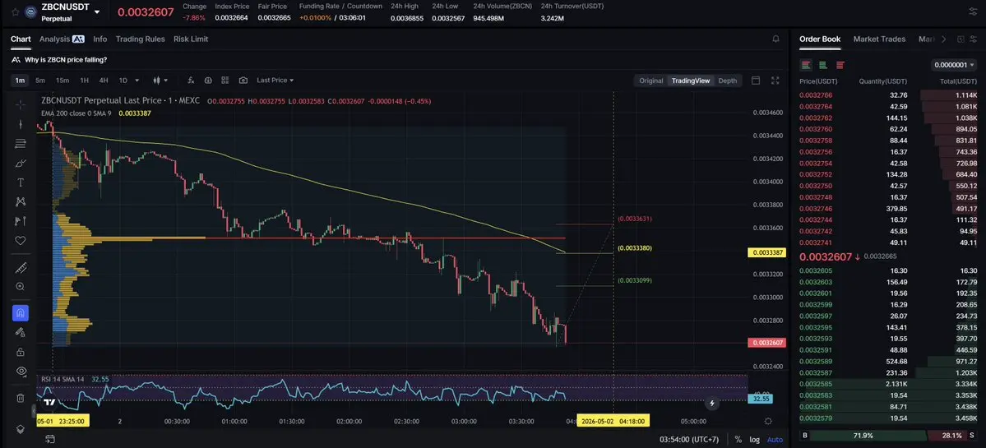Open the chart layout grid icon
The height and width of the screenshot is (448, 986).
pyautogui.click(x=226, y=81)
